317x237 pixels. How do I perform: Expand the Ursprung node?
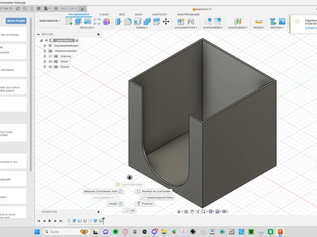45,56
